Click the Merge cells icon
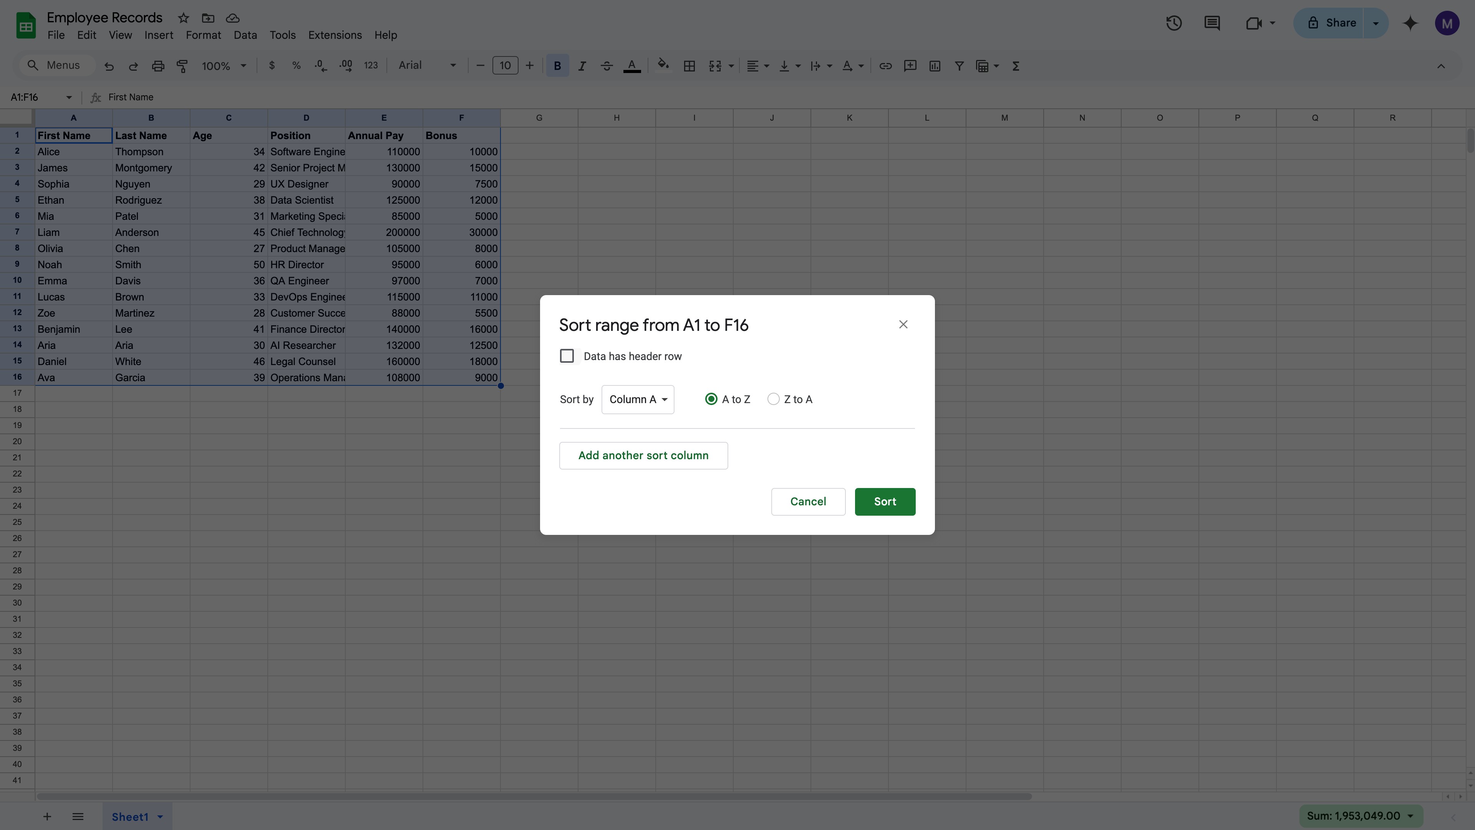1475x830 pixels. 715,66
